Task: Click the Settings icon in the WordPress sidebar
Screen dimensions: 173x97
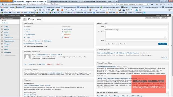Action: click(x=2, y=53)
